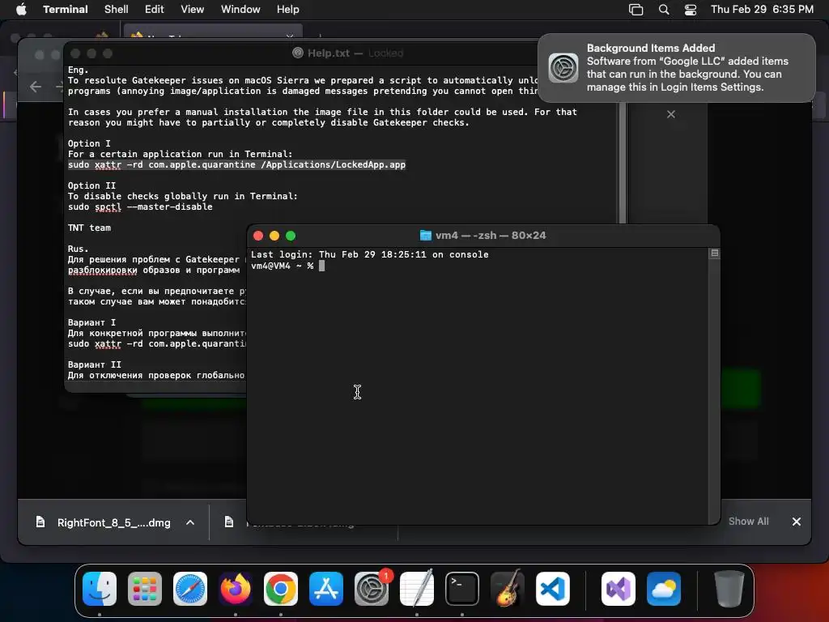Launch Firefox from the Dock
The image size is (829, 622).
coord(236,589)
